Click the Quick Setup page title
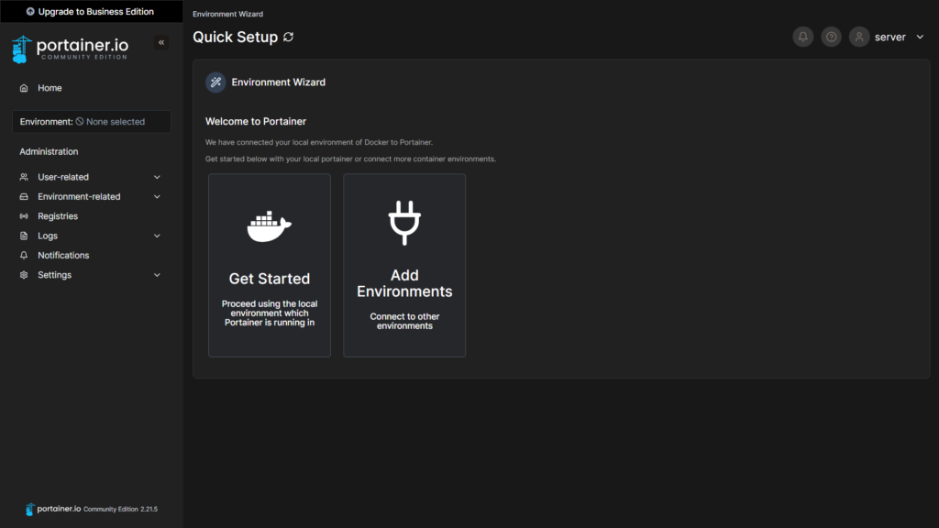Image resolution: width=939 pixels, height=528 pixels. pyautogui.click(x=236, y=37)
